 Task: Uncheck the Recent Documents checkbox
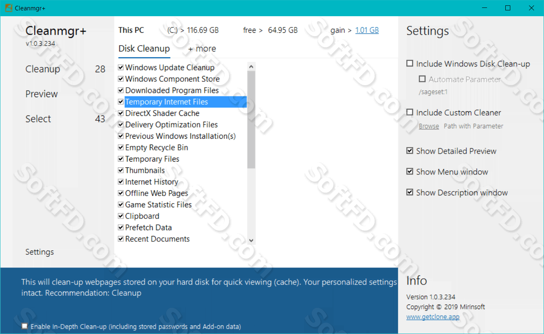(x=121, y=238)
